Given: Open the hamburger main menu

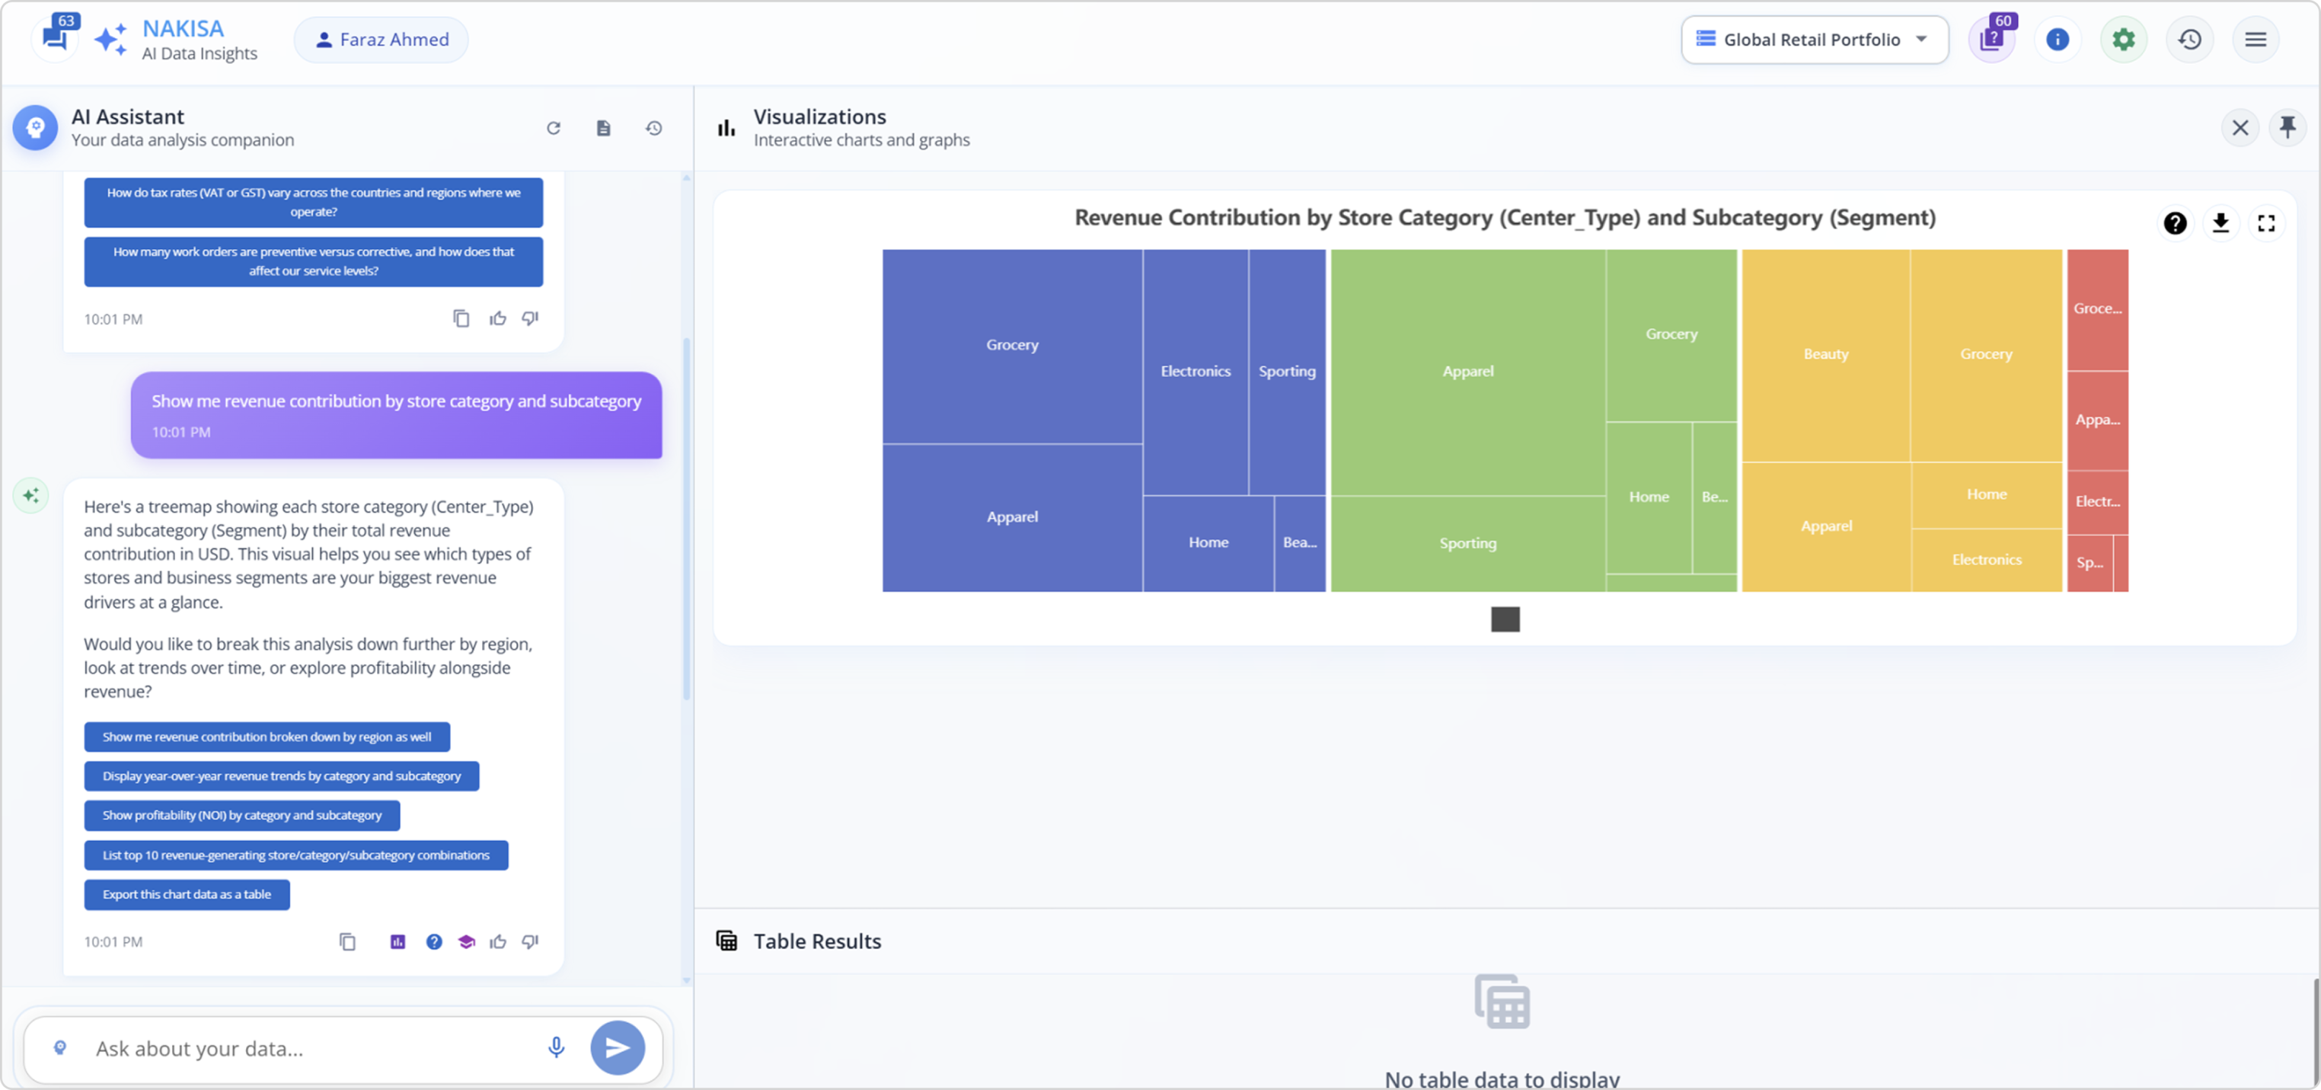Looking at the screenshot, I should click(2256, 40).
